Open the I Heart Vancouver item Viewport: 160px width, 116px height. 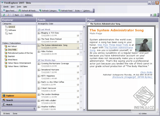58,89
